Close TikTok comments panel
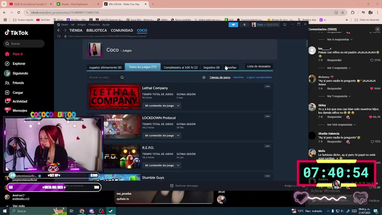This screenshot has height=215, width=382. pos(378,29)
